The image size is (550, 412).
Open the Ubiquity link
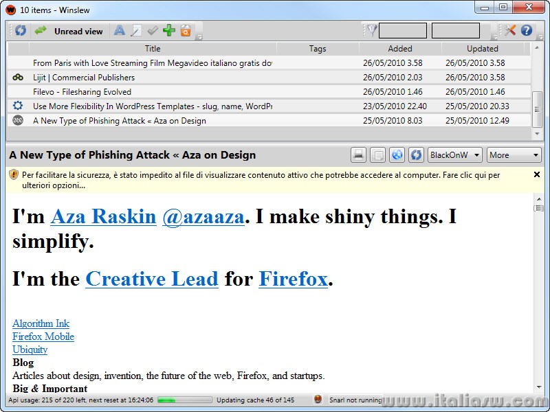tap(30, 350)
